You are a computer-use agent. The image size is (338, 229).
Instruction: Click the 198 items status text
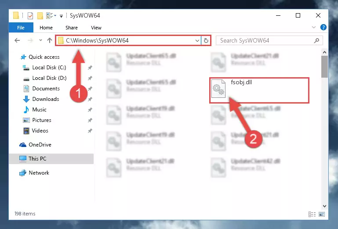25,214
